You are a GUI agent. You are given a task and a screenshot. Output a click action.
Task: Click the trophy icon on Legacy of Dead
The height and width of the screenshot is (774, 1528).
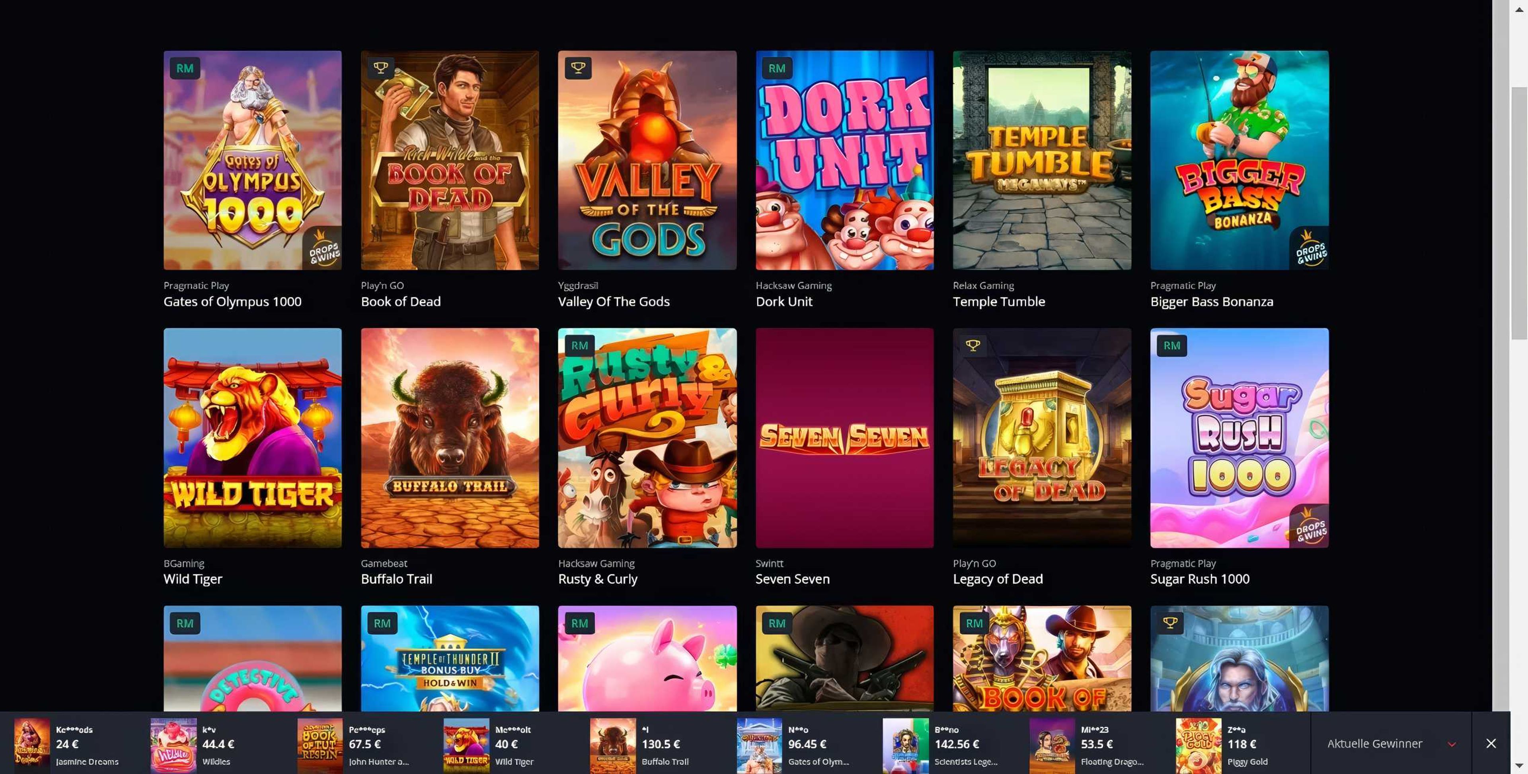[973, 345]
